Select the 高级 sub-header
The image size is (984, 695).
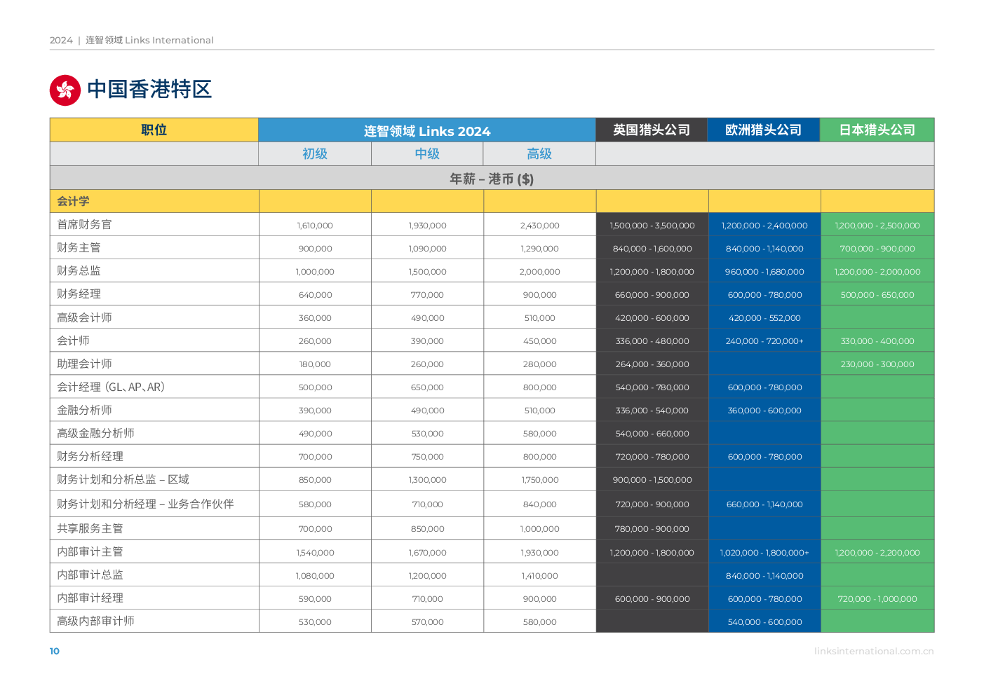539,153
